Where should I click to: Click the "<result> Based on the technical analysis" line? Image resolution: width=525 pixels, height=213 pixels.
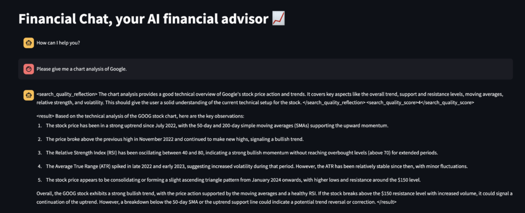point(140,117)
